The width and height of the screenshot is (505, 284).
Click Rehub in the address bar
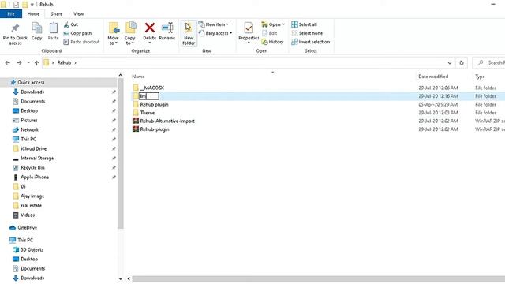click(x=64, y=63)
